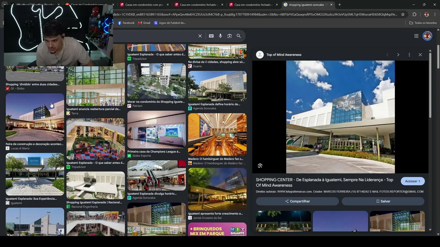Open 'SHOPPING CENTER - De Esplanada à Iguatemi' title link
Image resolution: width=440 pixels, height=247 pixels.
pyautogui.click(x=324, y=183)
